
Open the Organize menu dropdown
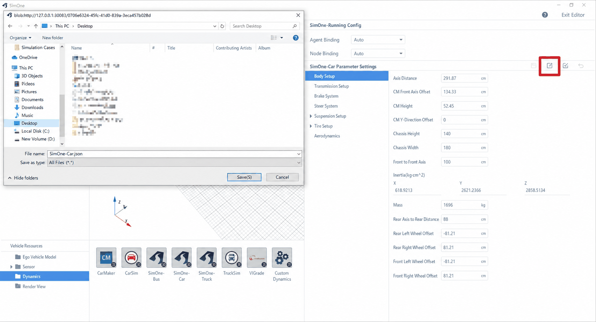(x=21, y=38)
